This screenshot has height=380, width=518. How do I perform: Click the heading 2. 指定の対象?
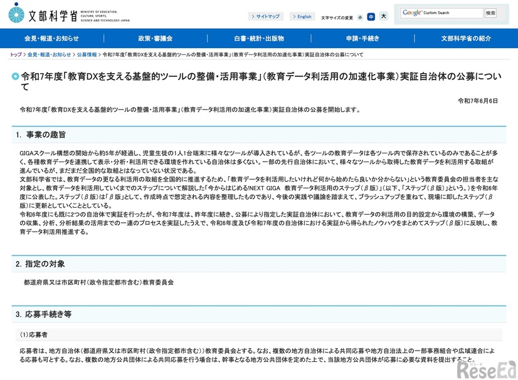click(40, 264)
